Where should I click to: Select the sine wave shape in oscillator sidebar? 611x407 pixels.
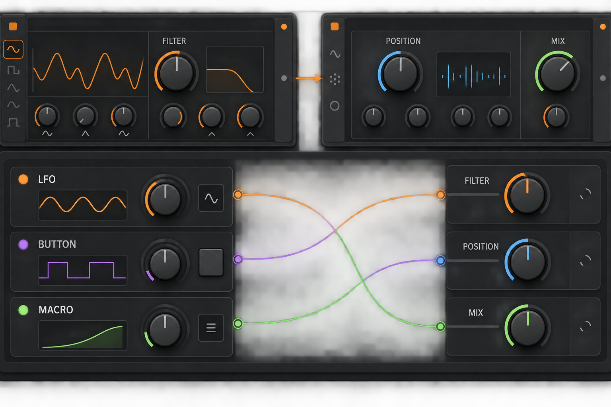coord(13,49)
